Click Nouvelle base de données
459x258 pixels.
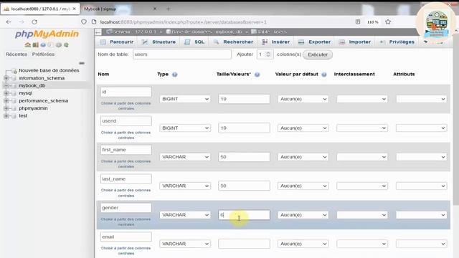[49, 70]
